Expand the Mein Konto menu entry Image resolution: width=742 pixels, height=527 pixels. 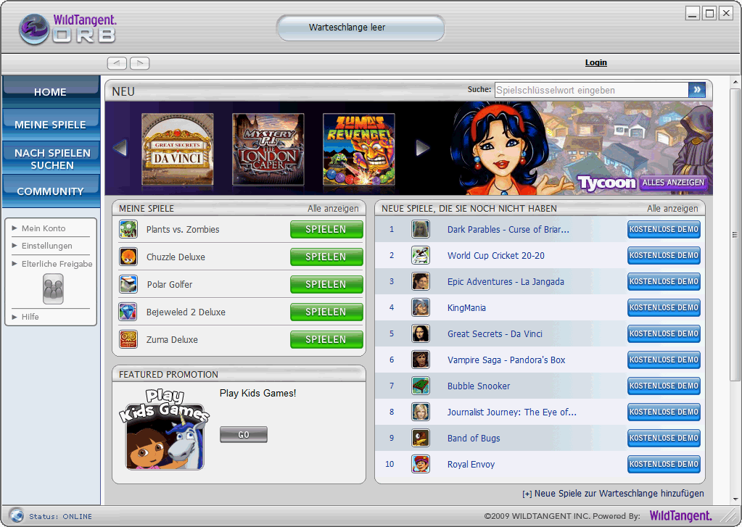(x=44, y=228)
